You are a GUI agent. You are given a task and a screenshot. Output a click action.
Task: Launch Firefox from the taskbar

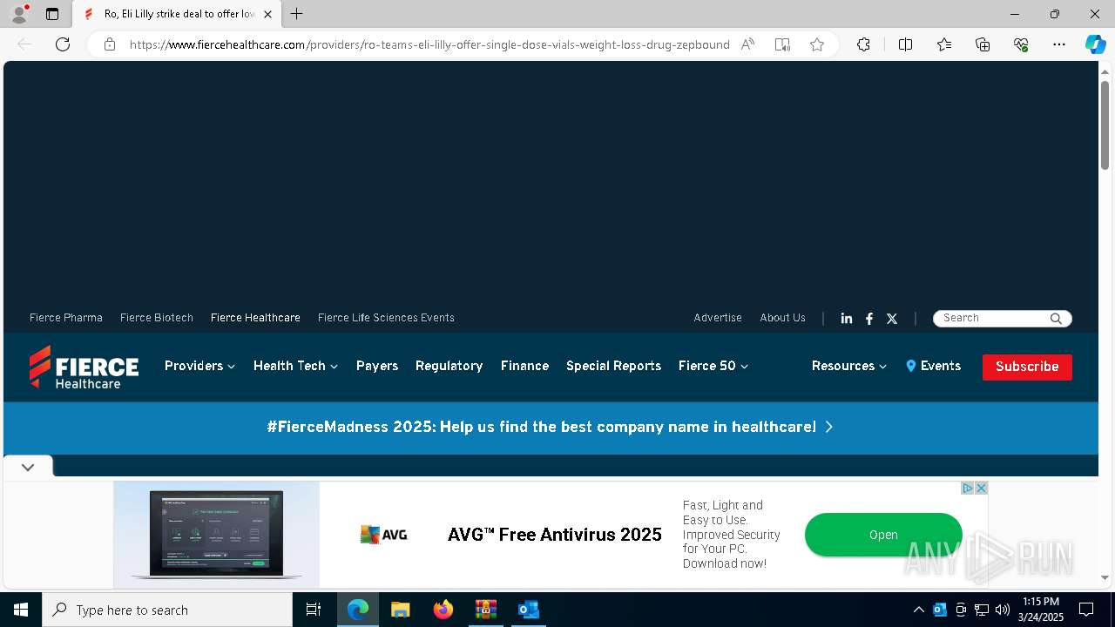click(443, 610)
